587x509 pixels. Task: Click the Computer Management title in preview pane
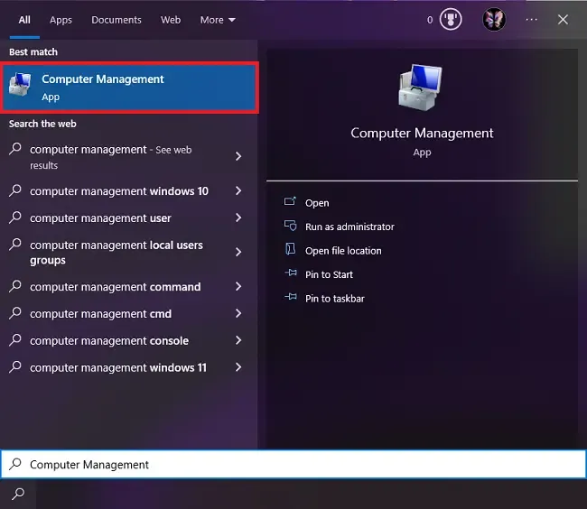coord(422,134)
